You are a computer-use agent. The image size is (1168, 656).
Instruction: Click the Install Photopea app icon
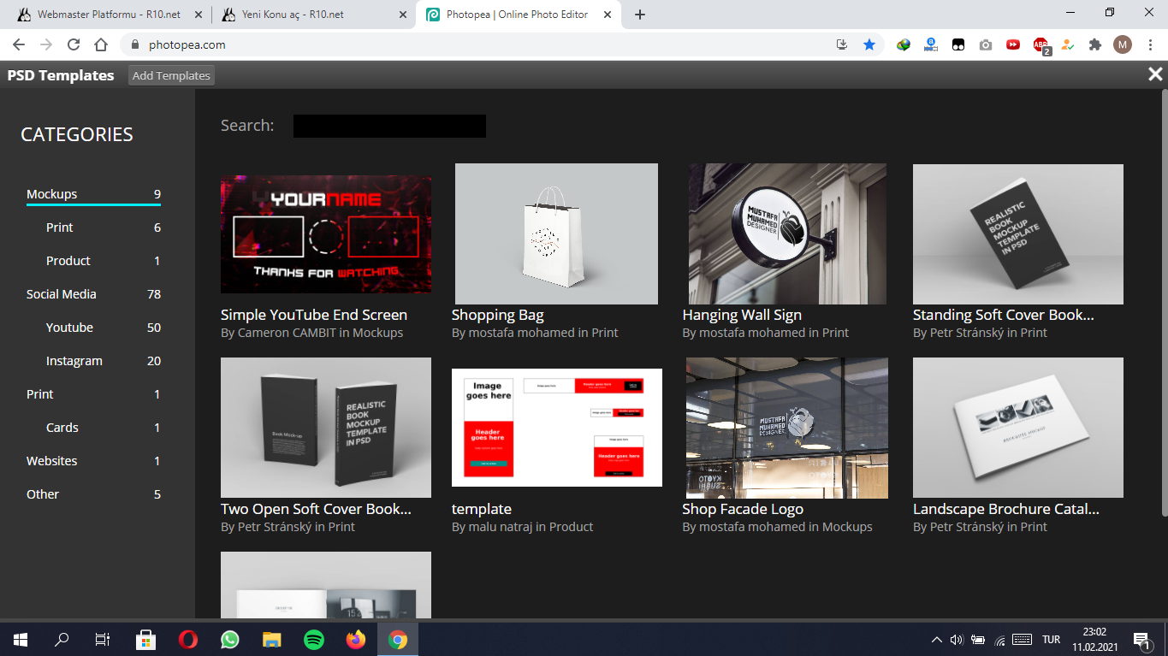[x=842, y=44]
